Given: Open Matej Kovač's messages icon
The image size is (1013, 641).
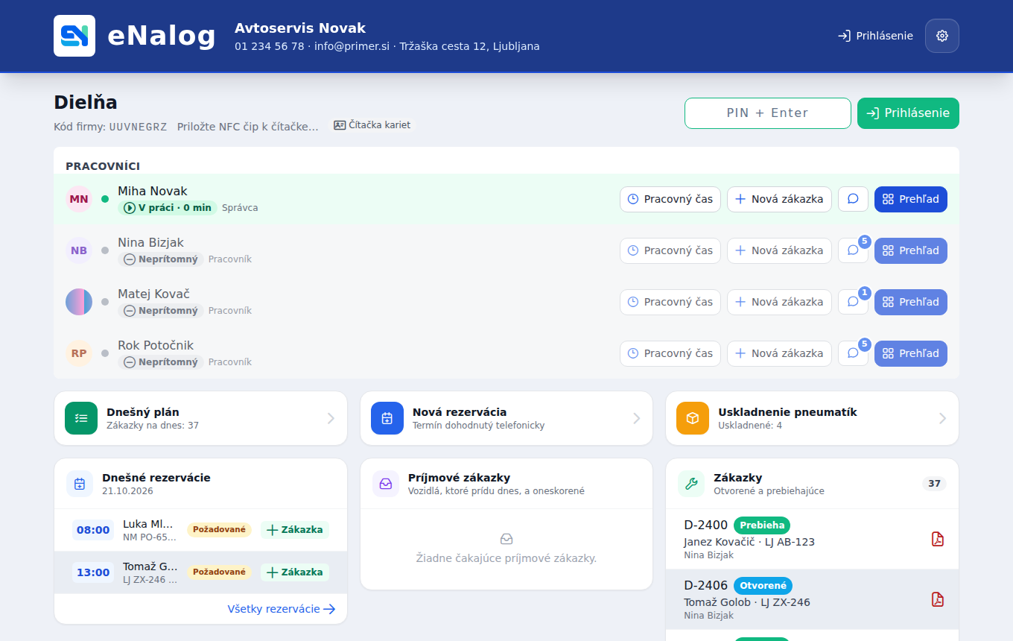Looking at the screenshot, I should point(854,302).
